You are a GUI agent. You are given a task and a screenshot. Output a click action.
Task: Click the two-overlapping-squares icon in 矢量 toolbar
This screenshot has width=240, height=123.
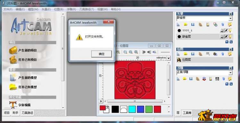(x=215, y=24)
